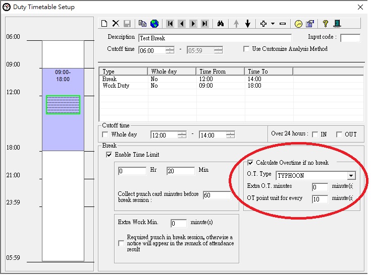Check Over 24 hours IN box
The width and height of the screenshot is (371, 278).
pos(315,134)
